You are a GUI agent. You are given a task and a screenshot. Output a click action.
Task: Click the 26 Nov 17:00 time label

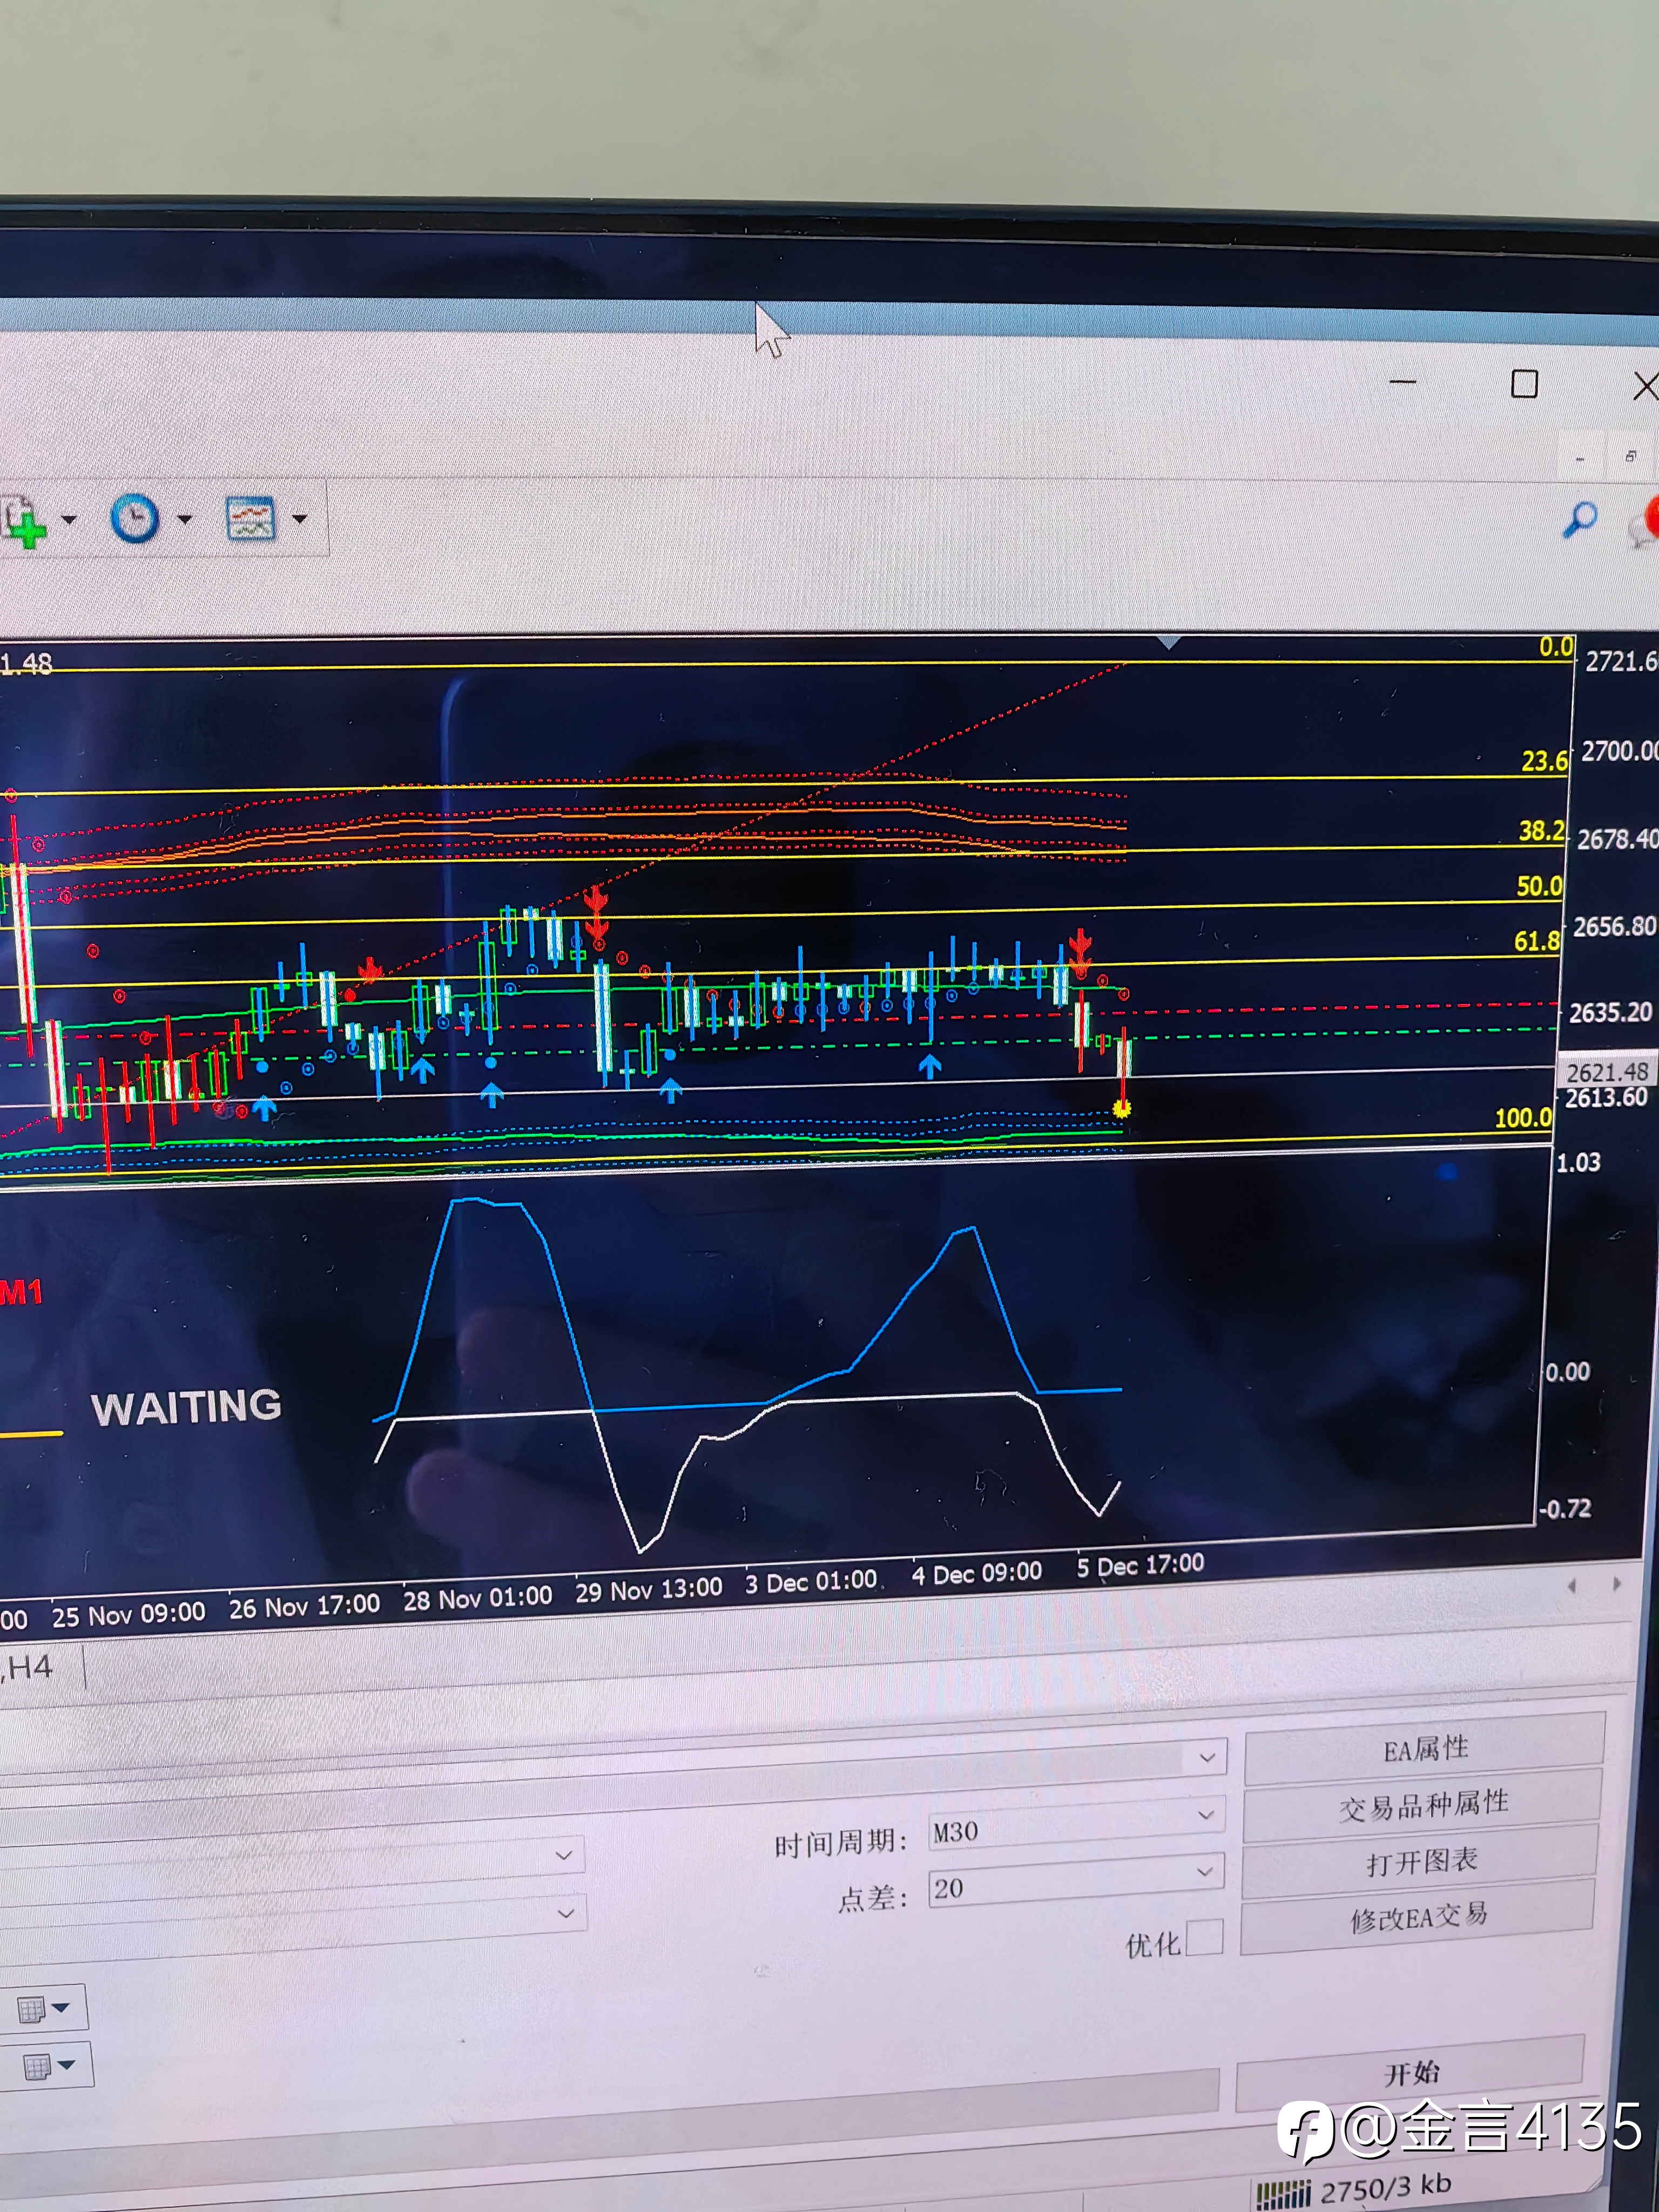(304, 1606)
